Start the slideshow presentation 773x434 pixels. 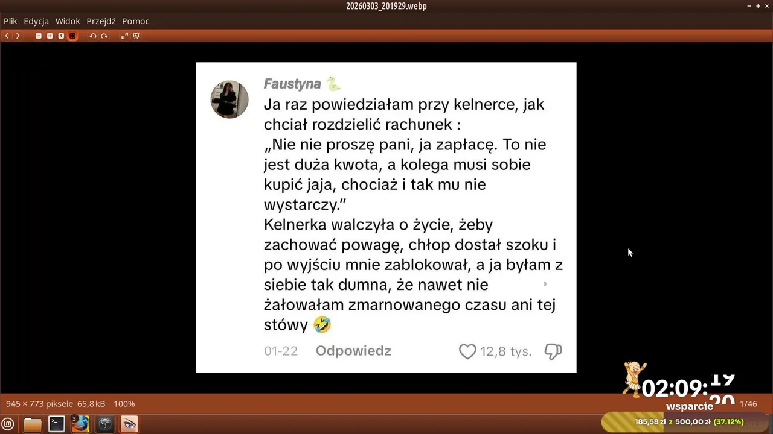click(x=136, y=36)
